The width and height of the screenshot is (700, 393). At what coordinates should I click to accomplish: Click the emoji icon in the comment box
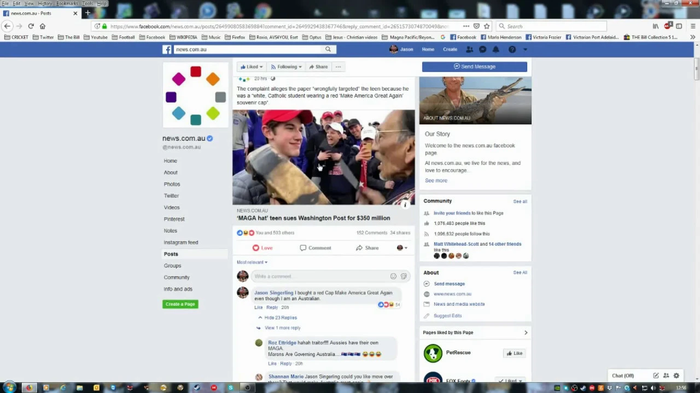pyautogui.click(x=393, y=276)
